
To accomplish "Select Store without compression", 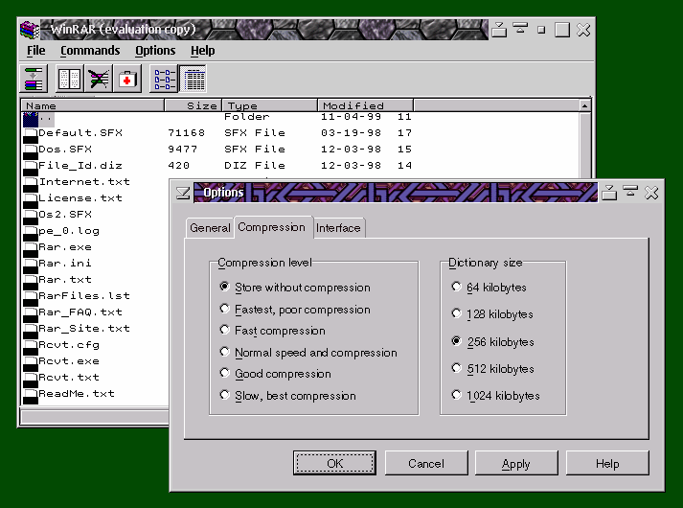I will point(295,288).
